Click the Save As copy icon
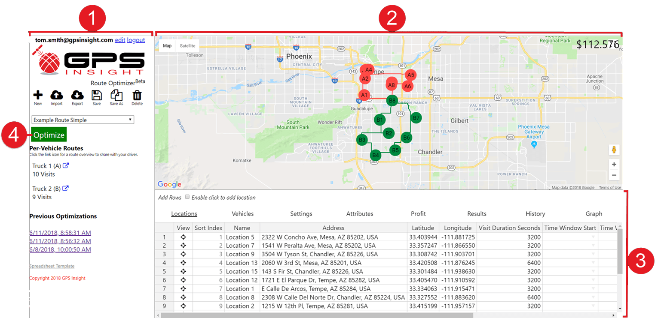 click(116, 95)
